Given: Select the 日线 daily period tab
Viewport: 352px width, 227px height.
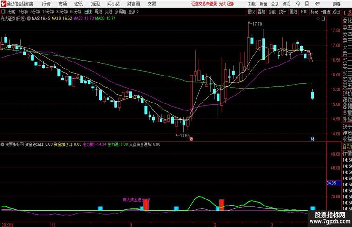Looking at the screenshot, I should pyautogui.click(x=88, y=12).
